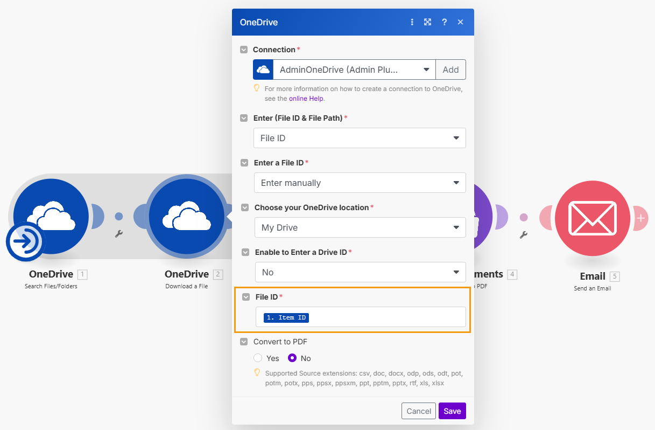This screenshot has height=430, width=655.
Task: Open the three-dot options menu in OneDrive dialog header
Action: tap(412, 22)
